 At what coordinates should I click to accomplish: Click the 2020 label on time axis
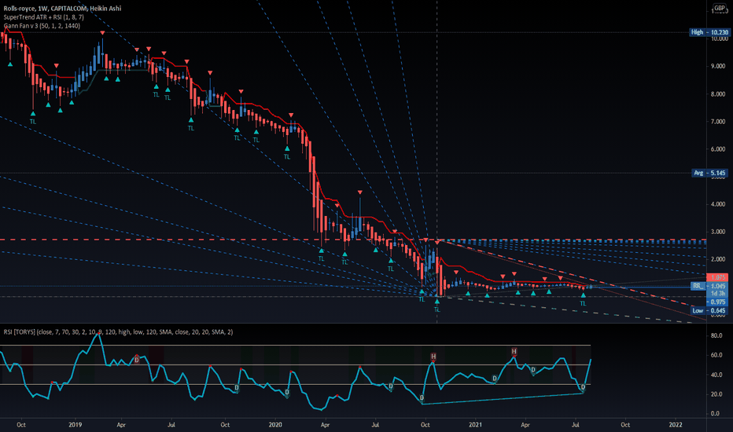(275, 424)
